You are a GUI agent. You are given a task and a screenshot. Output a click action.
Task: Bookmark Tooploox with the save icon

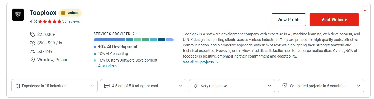pyautogui.click(x=365, y=9)
